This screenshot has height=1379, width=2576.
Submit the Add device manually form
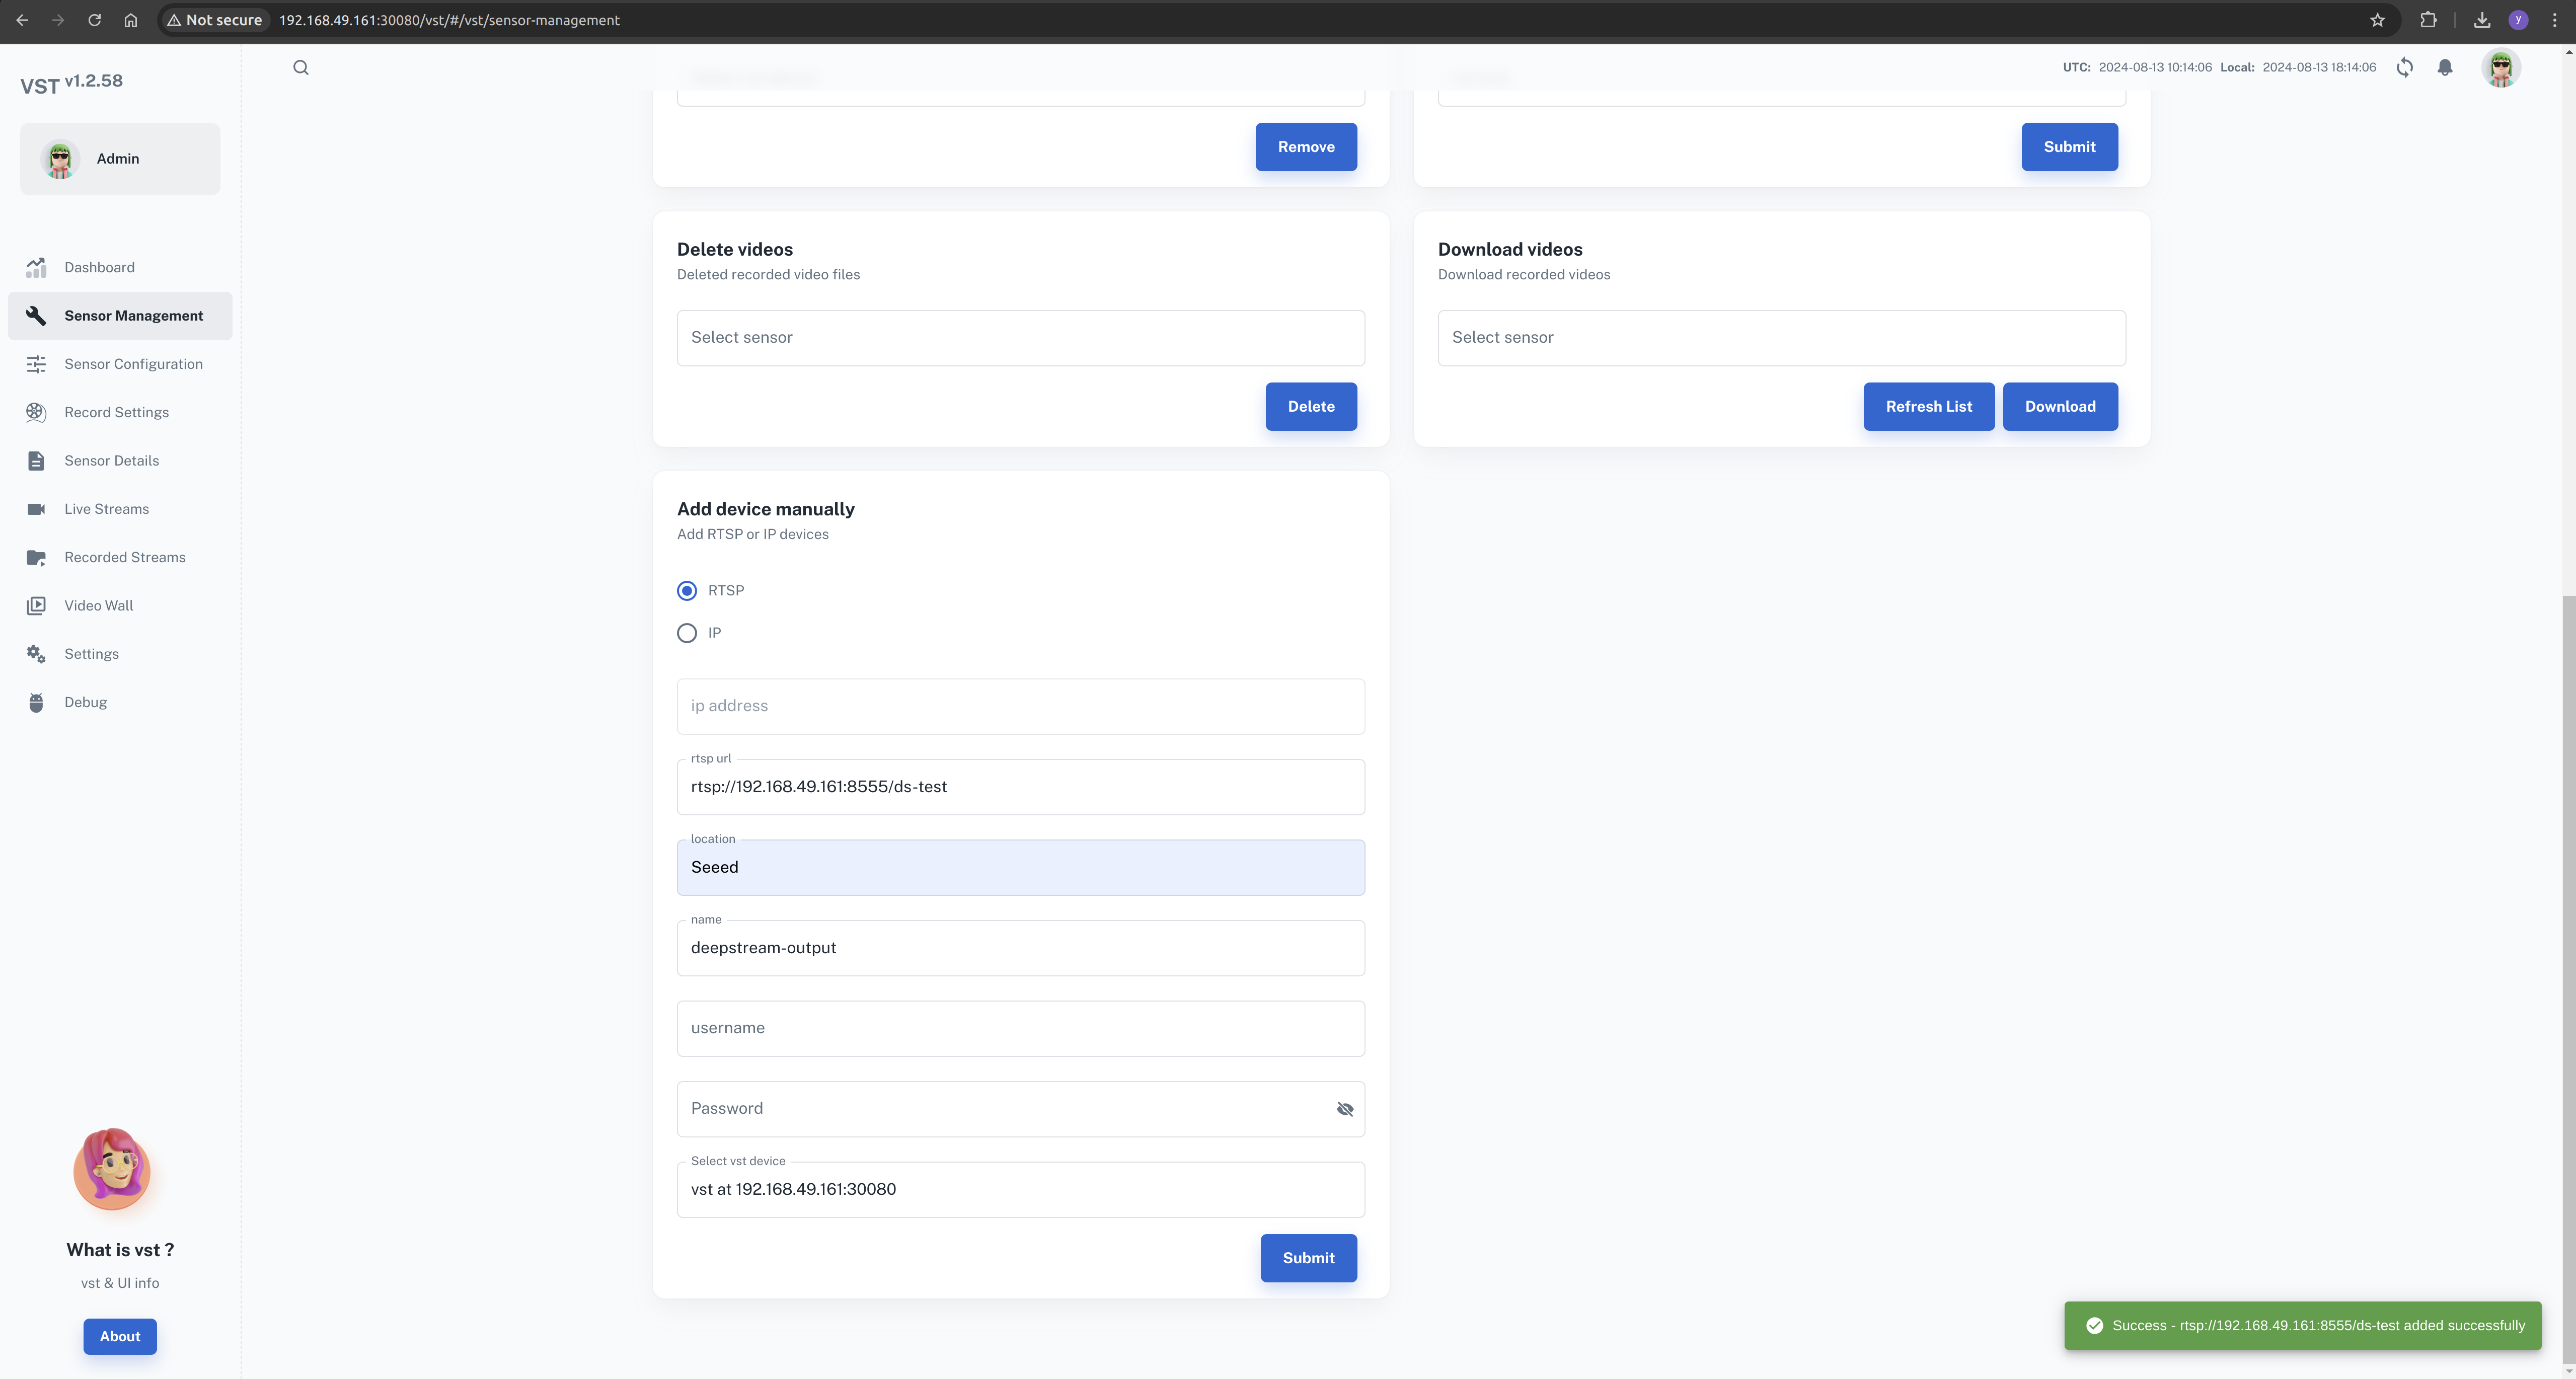point(1308,1258)
